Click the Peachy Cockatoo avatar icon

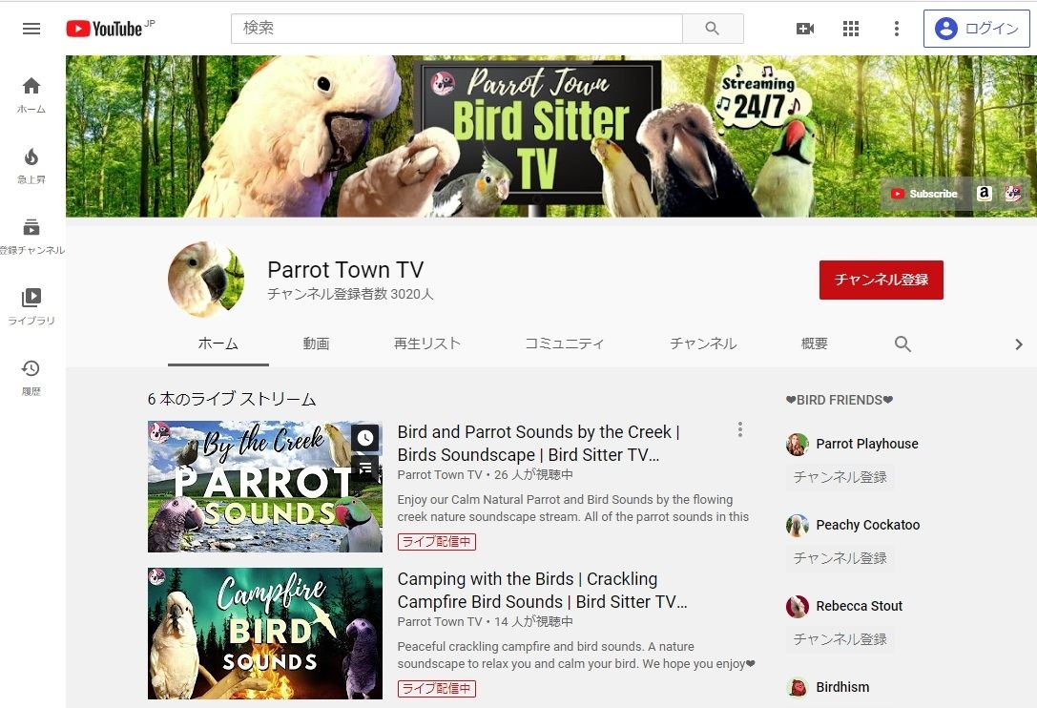[798, 526]
